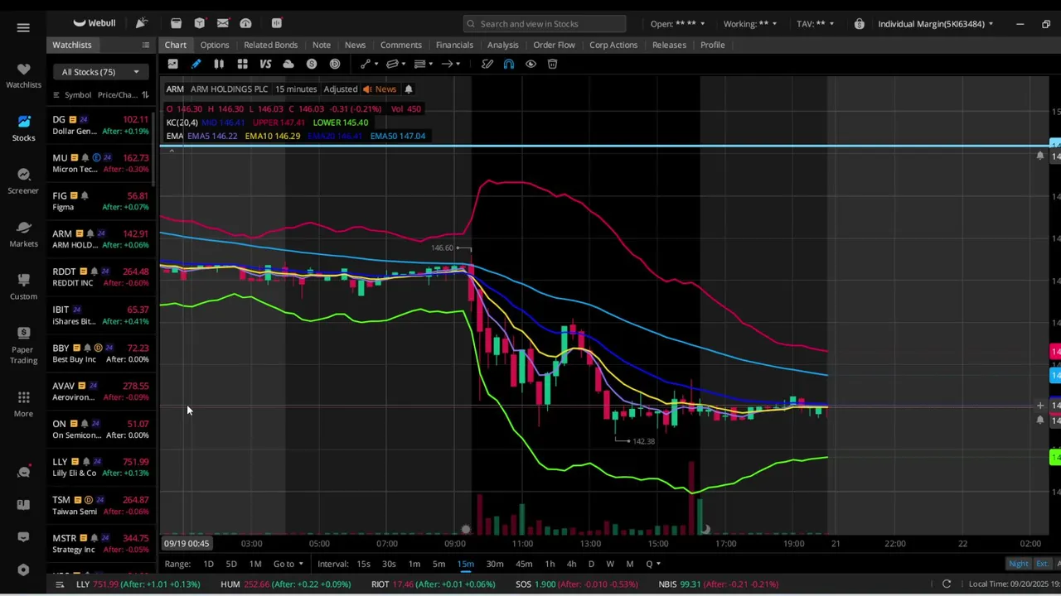Open the Go to range dropdown
This screenshot has width=1061, height=596.
click(x=288, y=564)
